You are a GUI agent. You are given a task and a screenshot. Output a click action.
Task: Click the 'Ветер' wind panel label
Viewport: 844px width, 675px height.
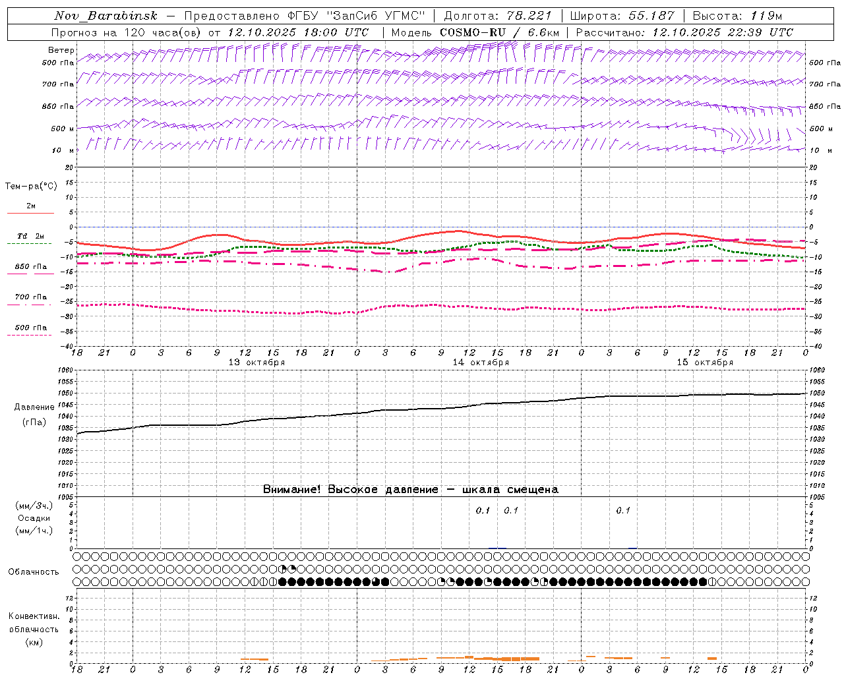point(61,50)
